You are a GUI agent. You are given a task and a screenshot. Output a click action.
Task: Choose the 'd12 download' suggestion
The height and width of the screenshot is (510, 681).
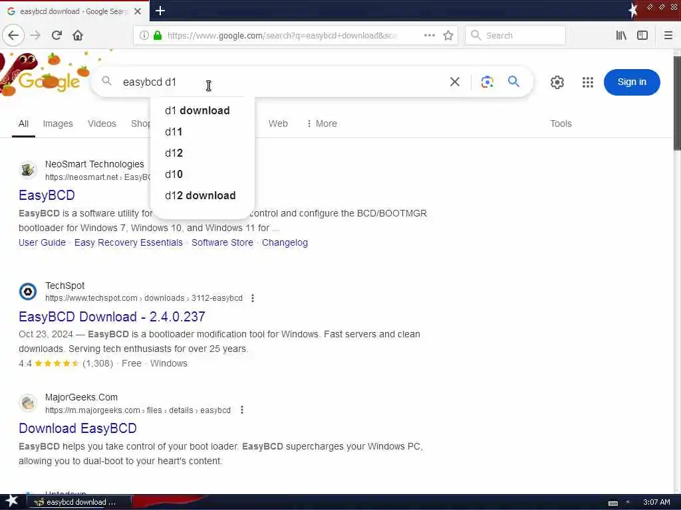coord(202,196)
